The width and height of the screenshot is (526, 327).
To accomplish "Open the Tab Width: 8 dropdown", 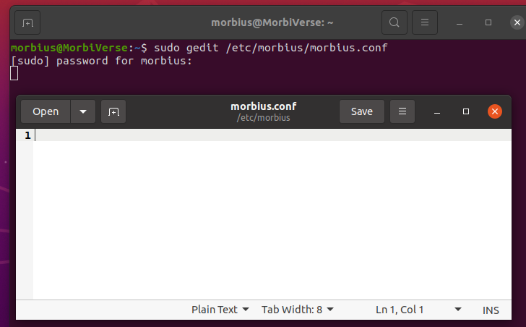I will click(298, 309).
